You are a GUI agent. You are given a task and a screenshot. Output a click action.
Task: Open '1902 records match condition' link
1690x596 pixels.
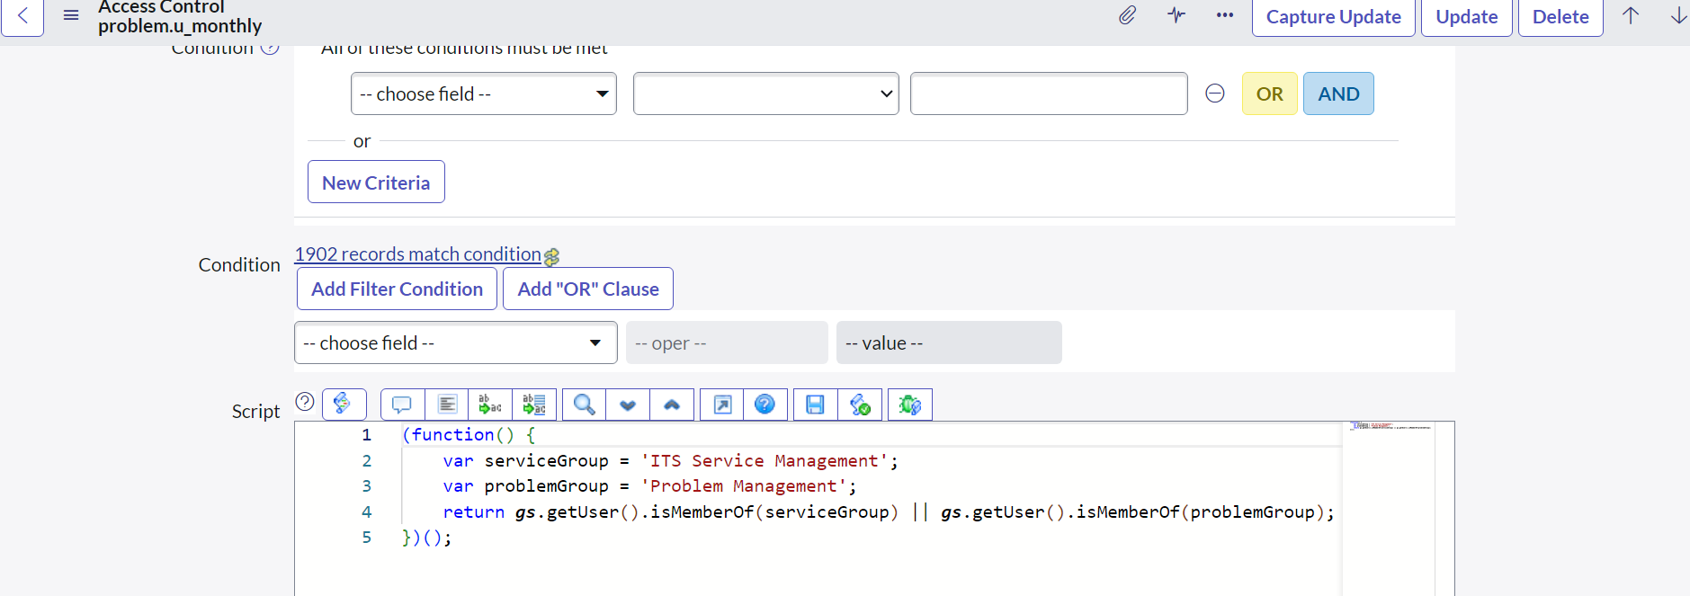418,254
